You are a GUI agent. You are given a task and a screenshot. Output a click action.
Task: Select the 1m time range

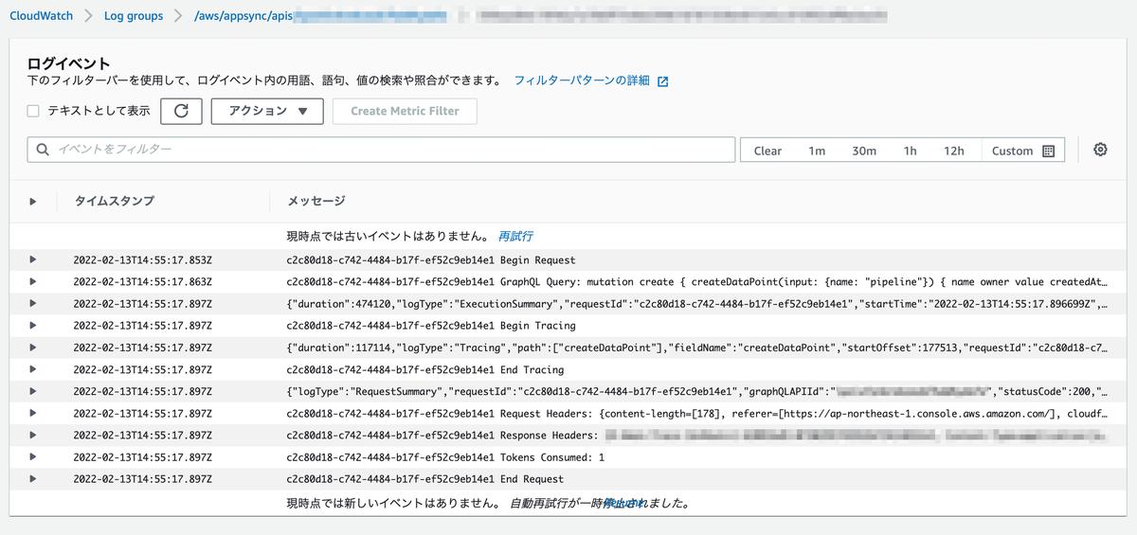click(x=817, y=151)
